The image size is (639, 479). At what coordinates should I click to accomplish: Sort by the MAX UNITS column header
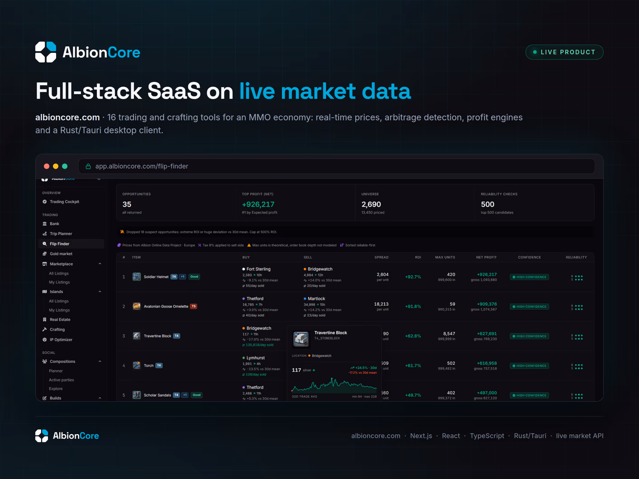coord(445,257)
